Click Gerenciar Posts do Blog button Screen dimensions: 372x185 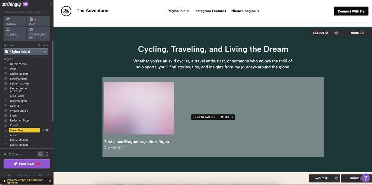(213, 117)
